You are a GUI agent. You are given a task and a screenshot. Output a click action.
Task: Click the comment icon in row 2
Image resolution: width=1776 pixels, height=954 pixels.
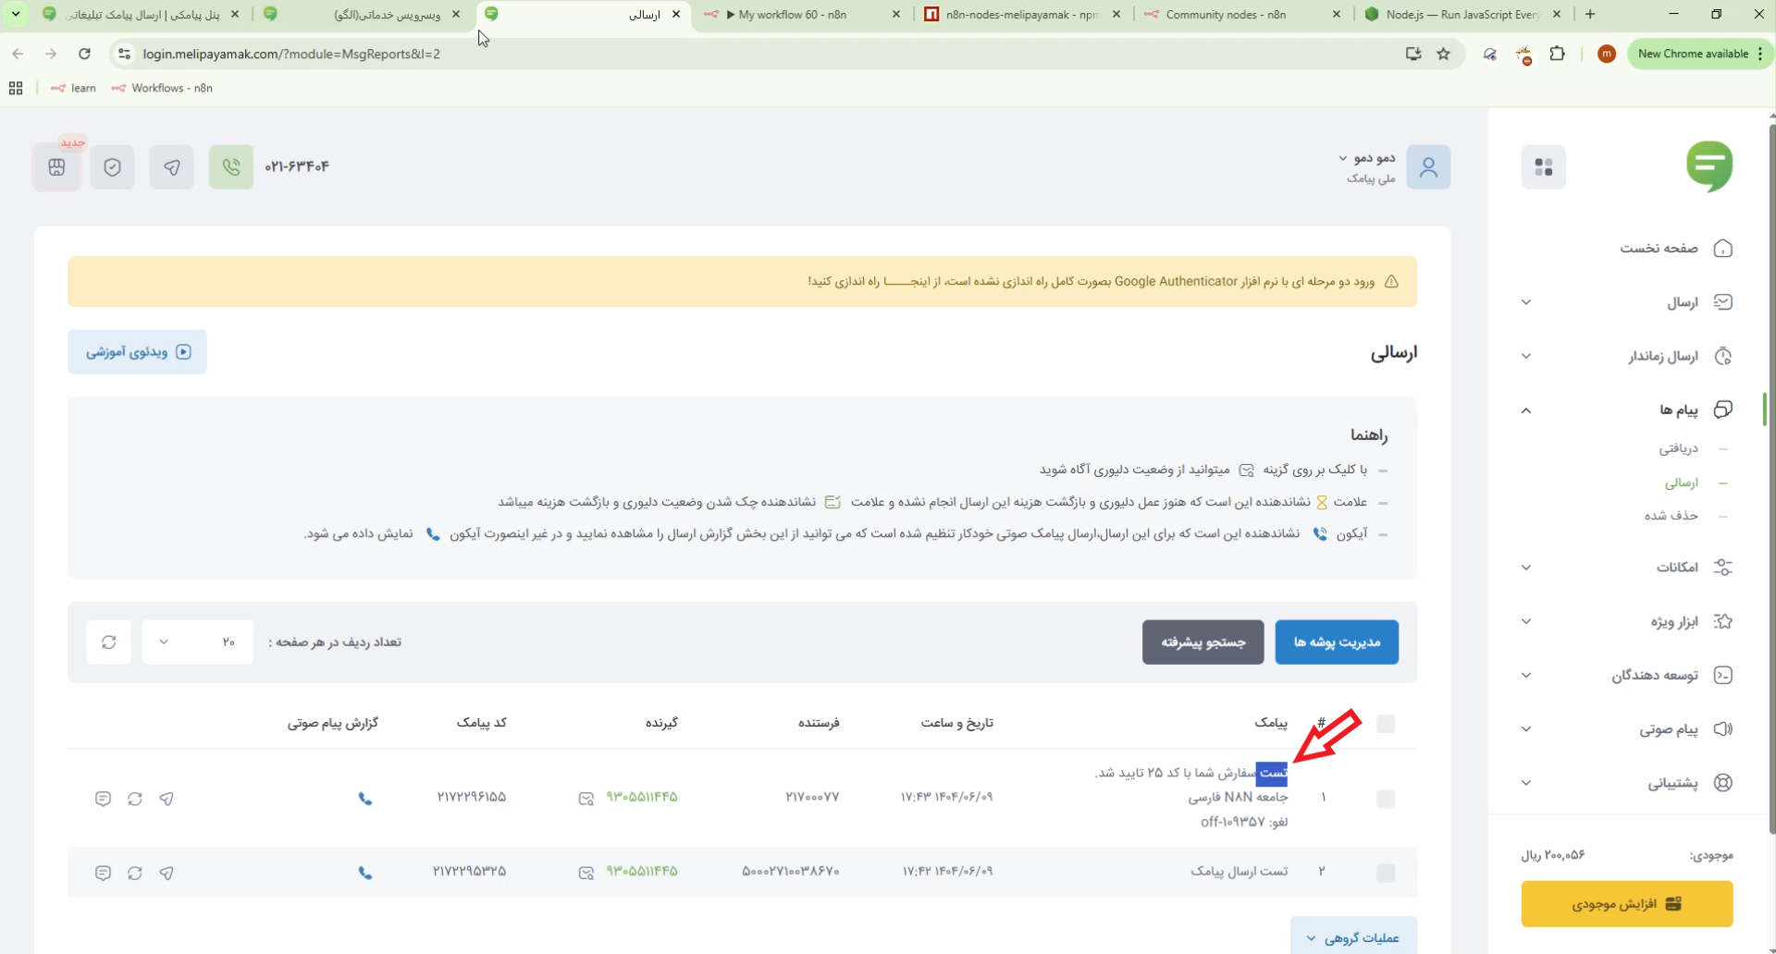point(103,873)
